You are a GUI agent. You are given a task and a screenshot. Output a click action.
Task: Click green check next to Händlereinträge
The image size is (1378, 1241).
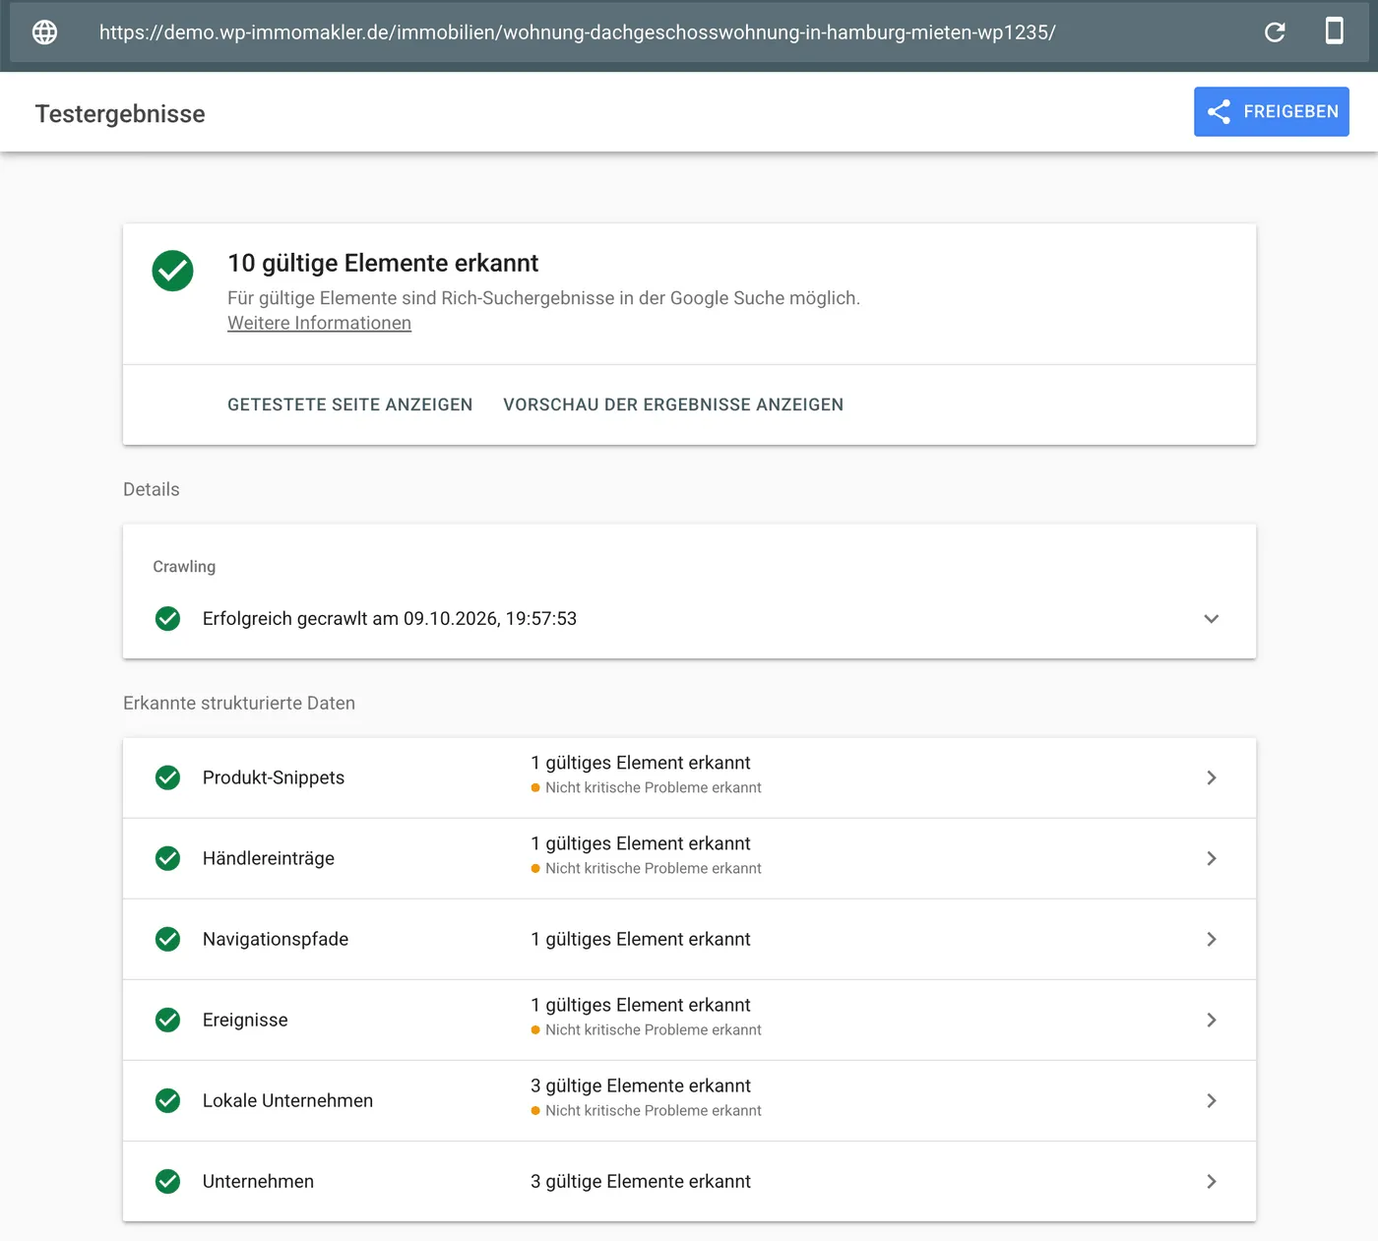coord(168,858)
